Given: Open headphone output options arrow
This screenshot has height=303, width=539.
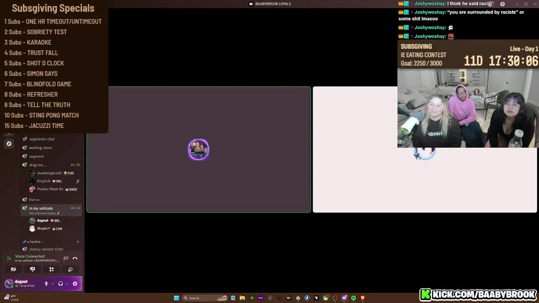Looking at the screenshot, I should 67,284.
